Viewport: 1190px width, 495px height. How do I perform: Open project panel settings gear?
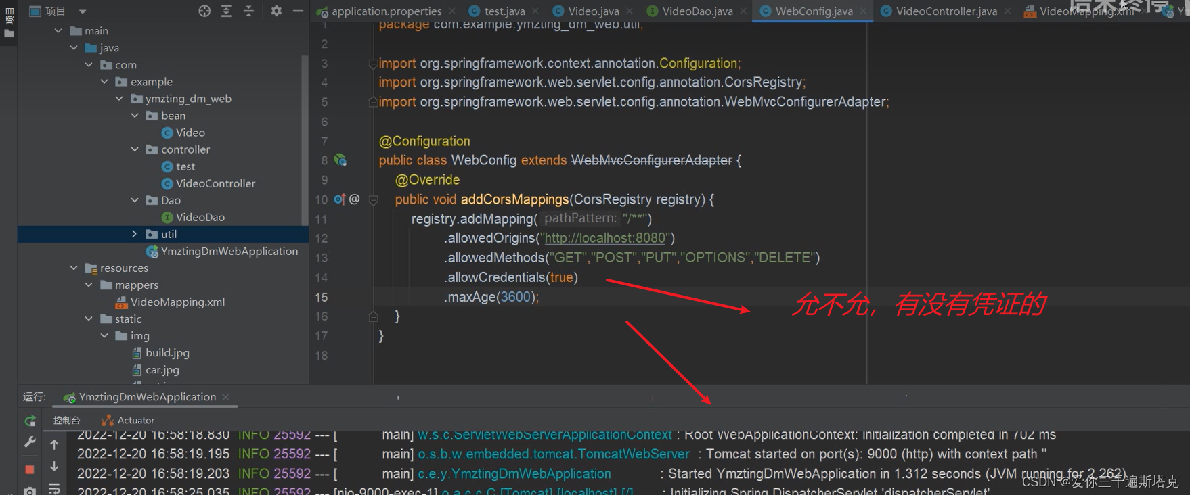pos(276,11)
